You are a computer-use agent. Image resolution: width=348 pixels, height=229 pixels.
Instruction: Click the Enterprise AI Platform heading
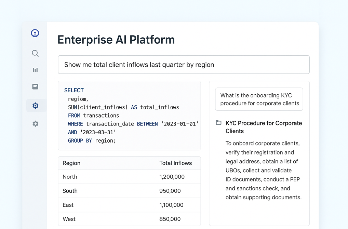pyautogui.click(x=116, y=40)
